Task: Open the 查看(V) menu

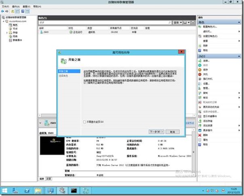Action: point(26,6)
